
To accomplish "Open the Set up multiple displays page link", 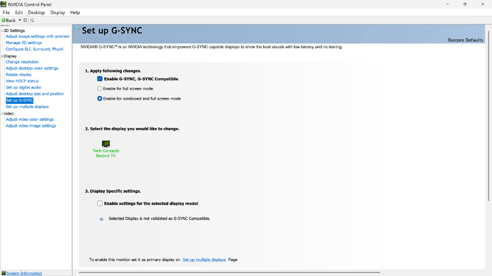I will click(204, 260).
